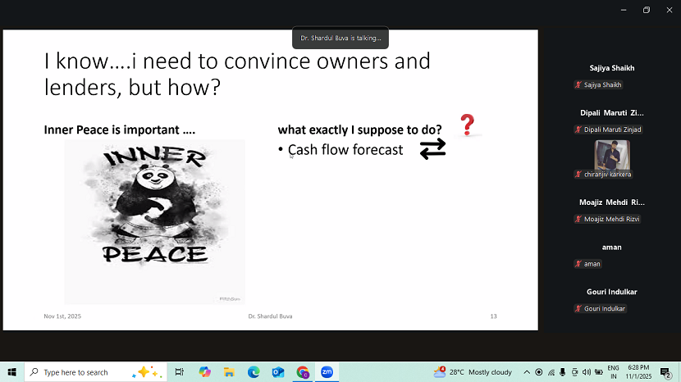The width and height of the screenshot is (681, 382).
Task: Open Google Chrome from the taskbar
Action: (303, 372)
